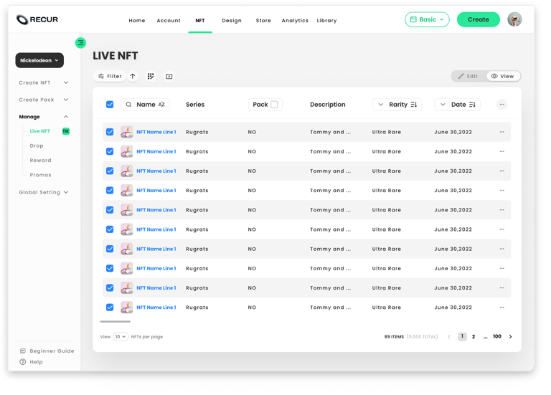Viewport: 551px width, 395px height.
Task: Click the Rarity sort order icon
Action: 413,104
